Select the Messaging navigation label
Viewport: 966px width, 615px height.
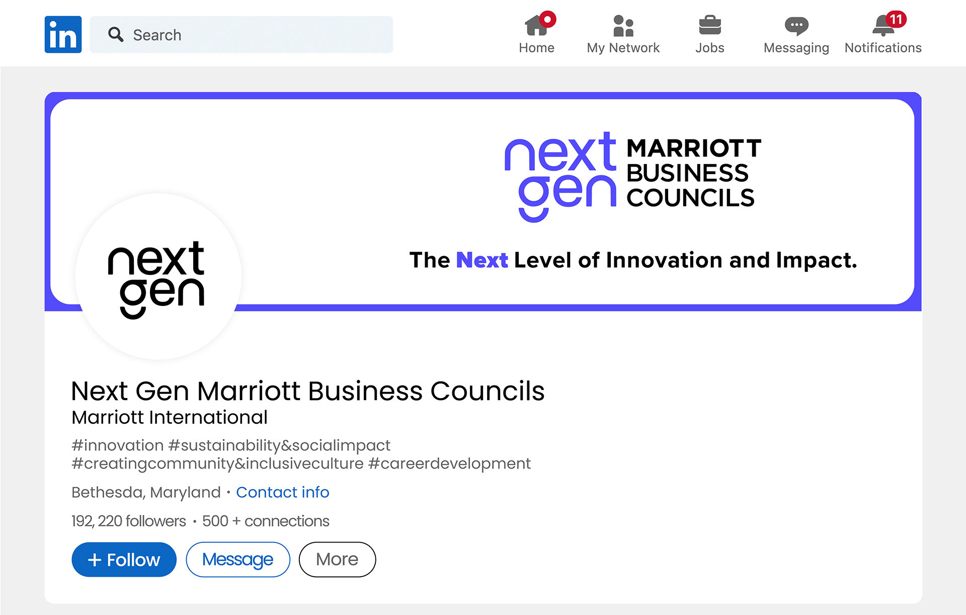[x=796, y=48]
